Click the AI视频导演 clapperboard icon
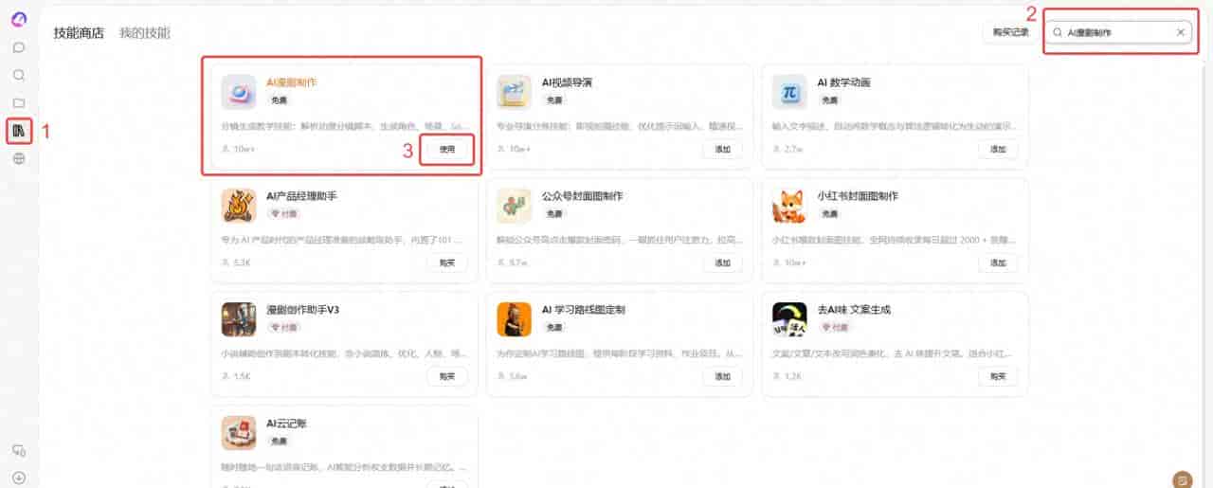 coord(514,92)
